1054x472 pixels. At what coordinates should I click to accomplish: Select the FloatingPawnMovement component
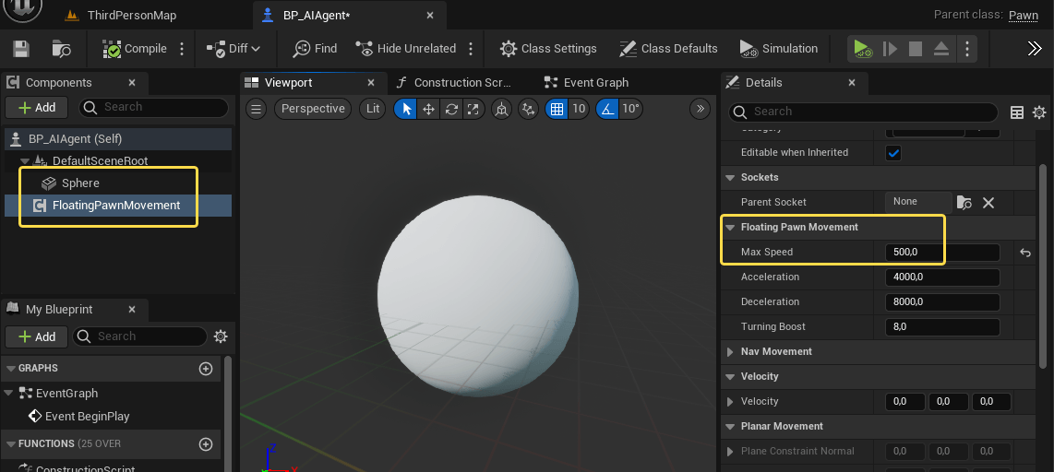click(118, 206)
